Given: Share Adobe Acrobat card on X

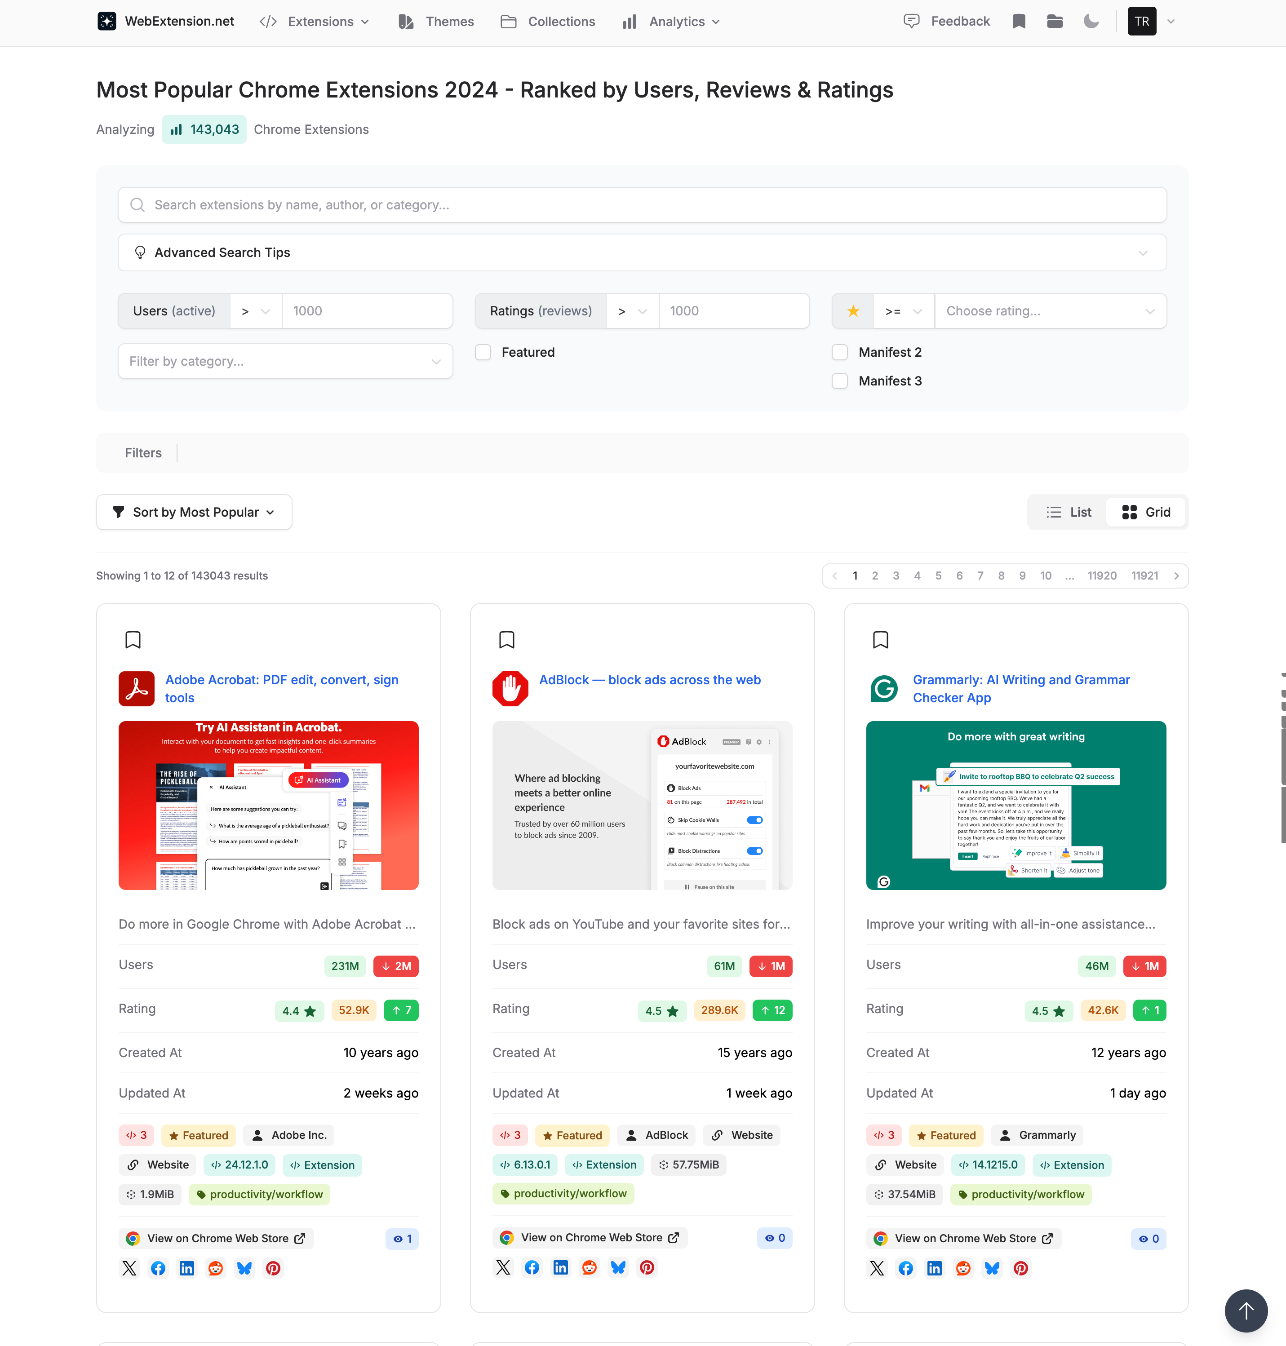Looking at the screenshot, I should click(129, 1268).
